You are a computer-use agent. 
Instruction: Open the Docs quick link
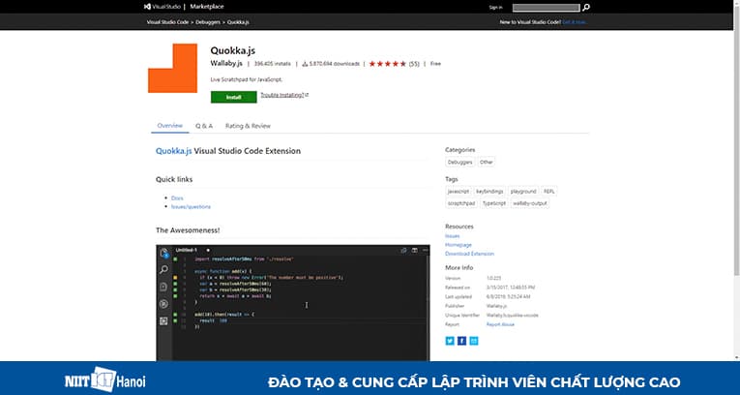point(177,197)
